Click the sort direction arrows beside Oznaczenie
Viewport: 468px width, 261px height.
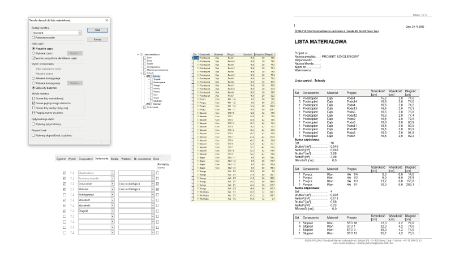click(x=72, y=184)
